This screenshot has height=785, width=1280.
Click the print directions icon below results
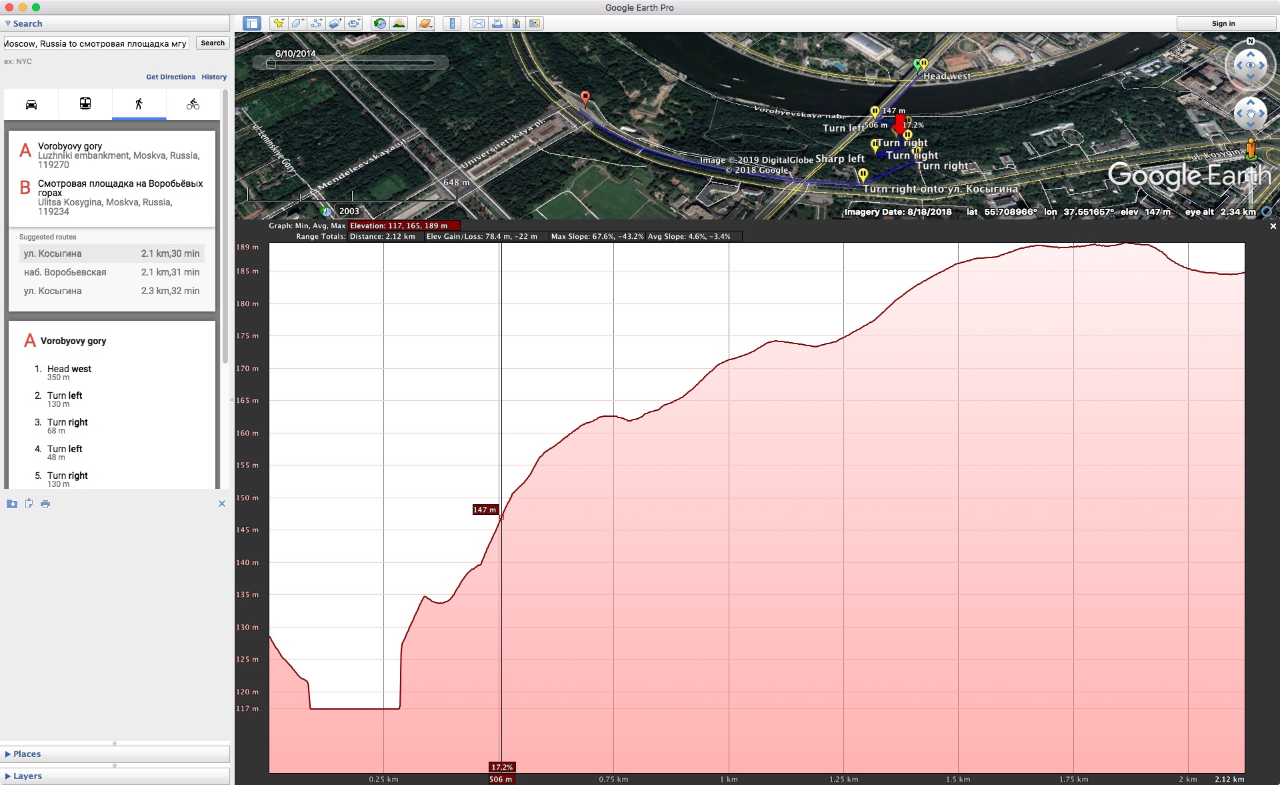point(45,504)
